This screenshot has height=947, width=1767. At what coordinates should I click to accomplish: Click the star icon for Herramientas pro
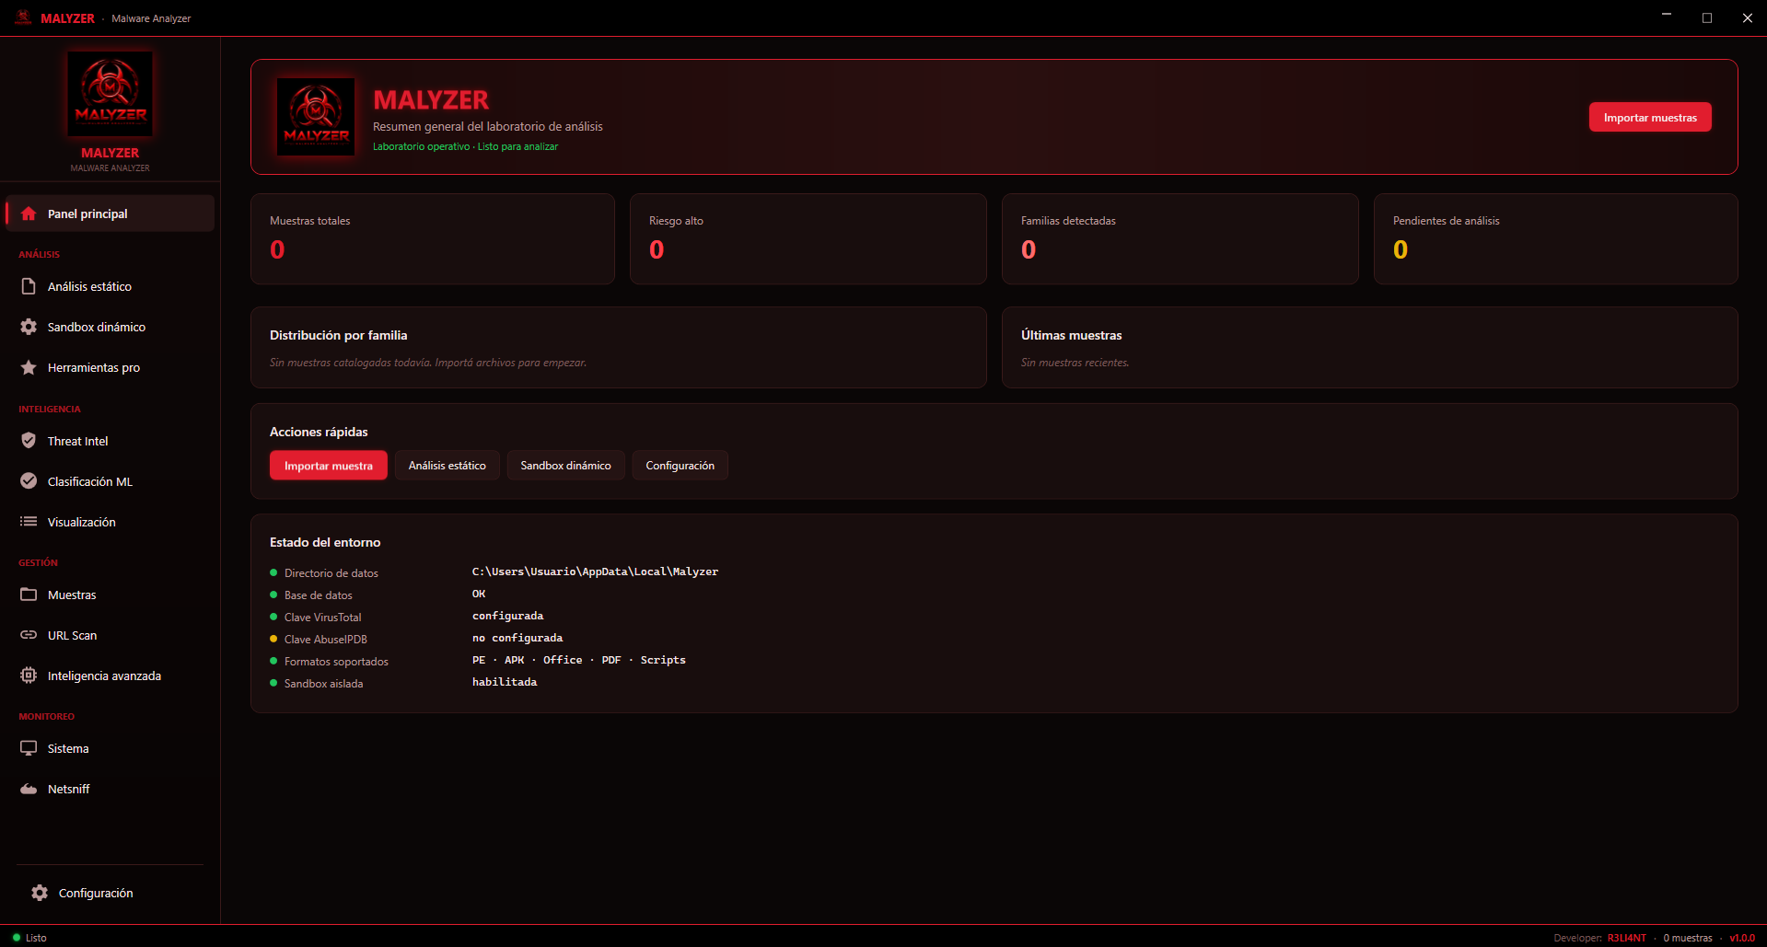tap(29, 367)
